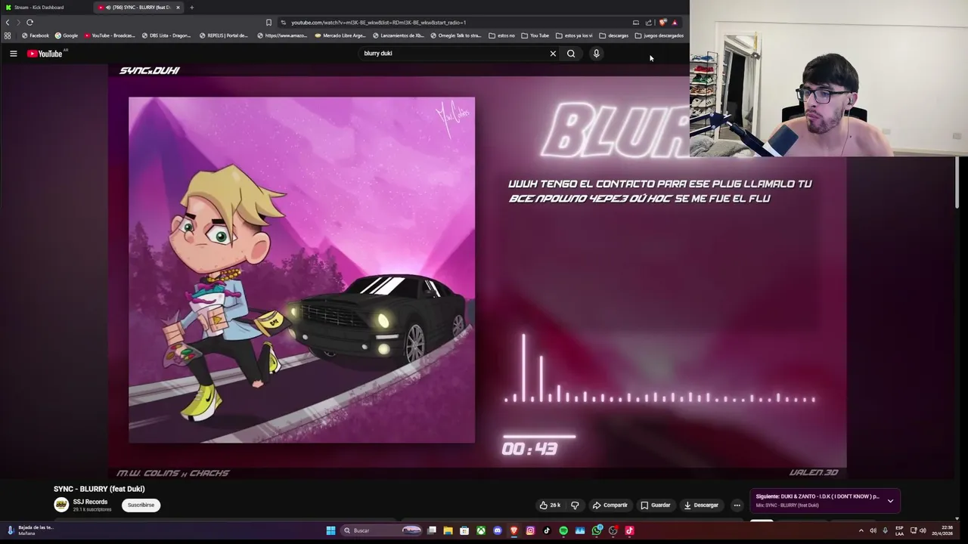Image resolution: width=968 pixels, height=544 pixels.
Task: Open WhatsApp taskbar icon
Action: pos(597,530)
